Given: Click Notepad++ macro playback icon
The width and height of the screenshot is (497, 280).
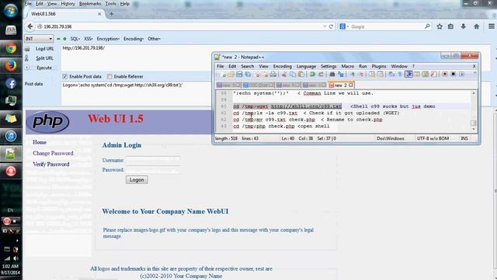Looking at the screenshot, I should coord(462,74).
